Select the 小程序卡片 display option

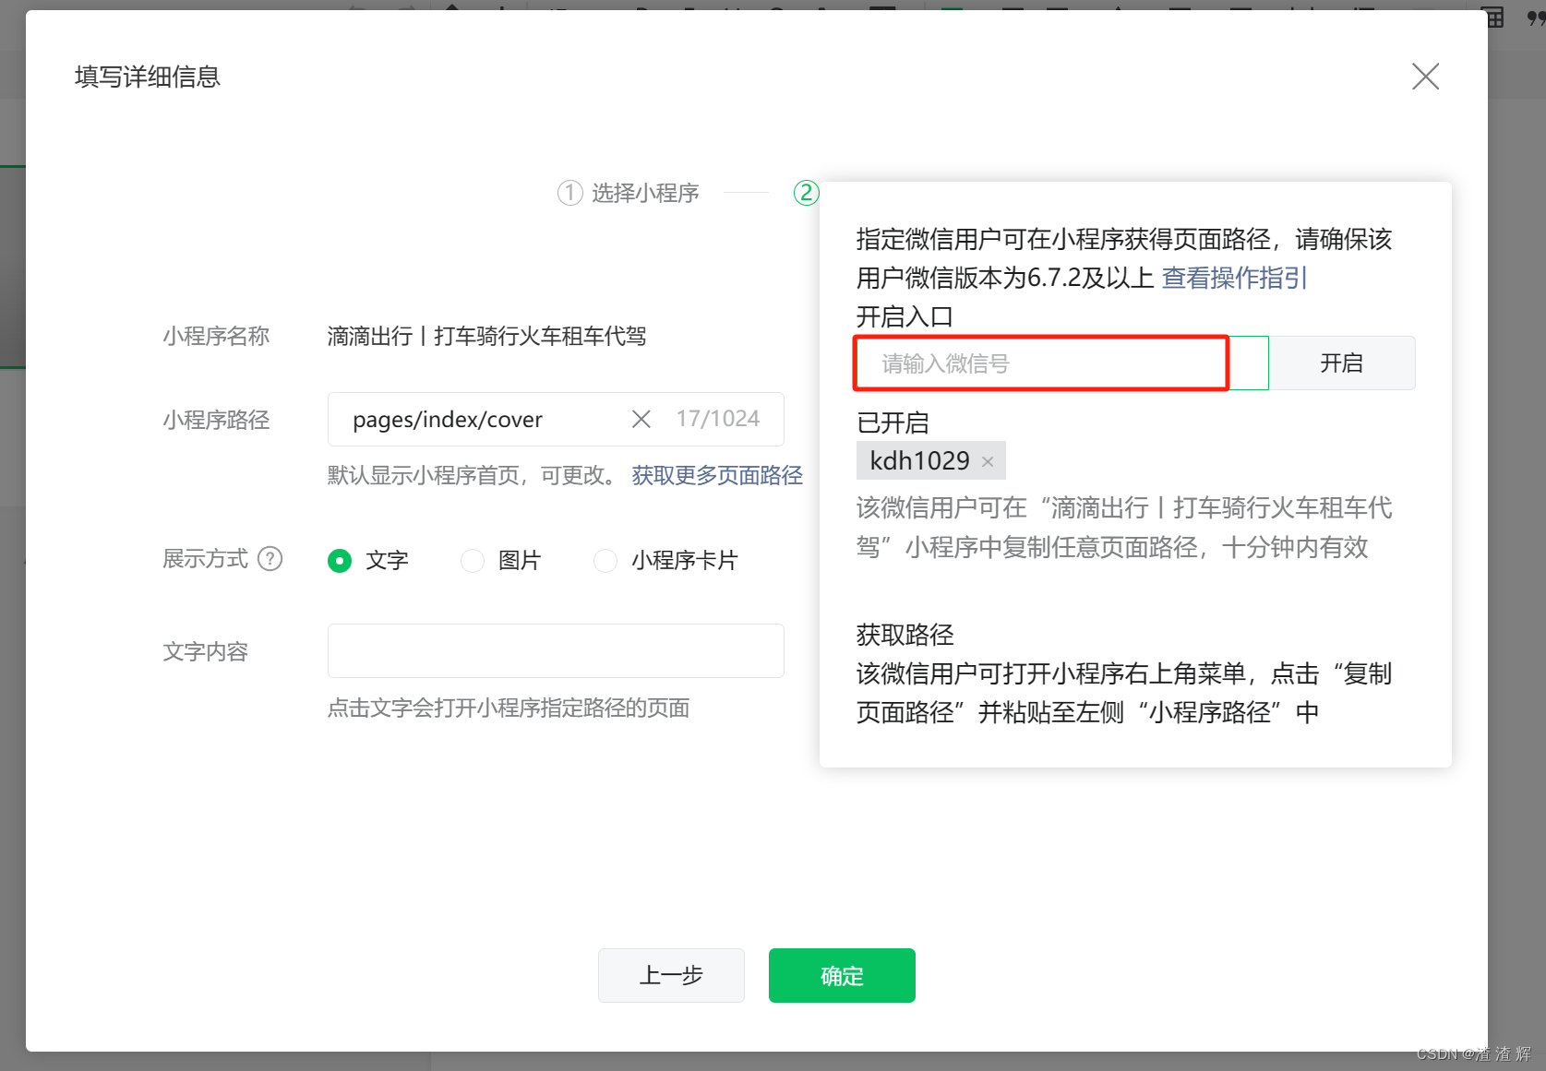pyautogui.click(x=605, y=560)
